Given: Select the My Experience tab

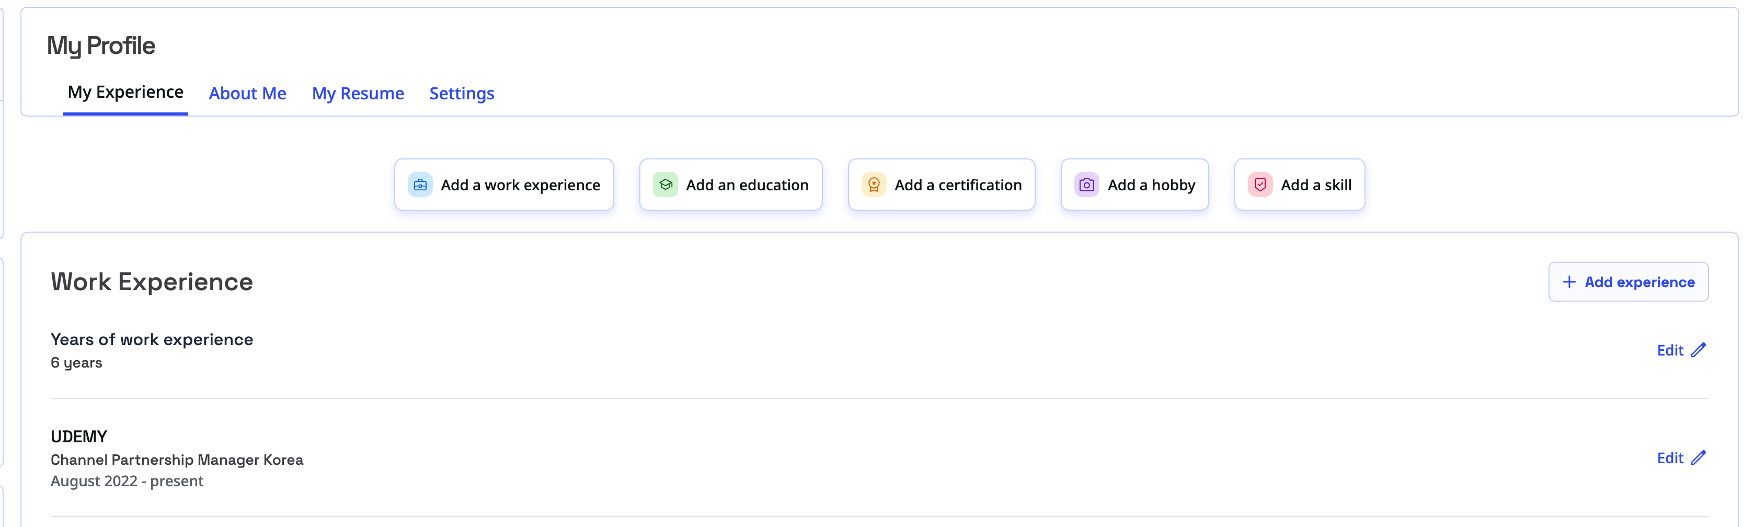Looking at the screenshot, I should coord(125,92).
